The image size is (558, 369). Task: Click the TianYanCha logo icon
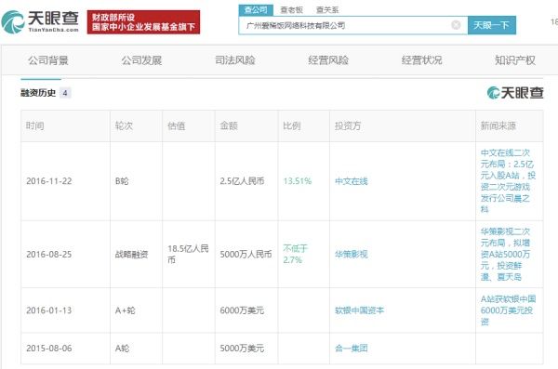pos(13,22)
